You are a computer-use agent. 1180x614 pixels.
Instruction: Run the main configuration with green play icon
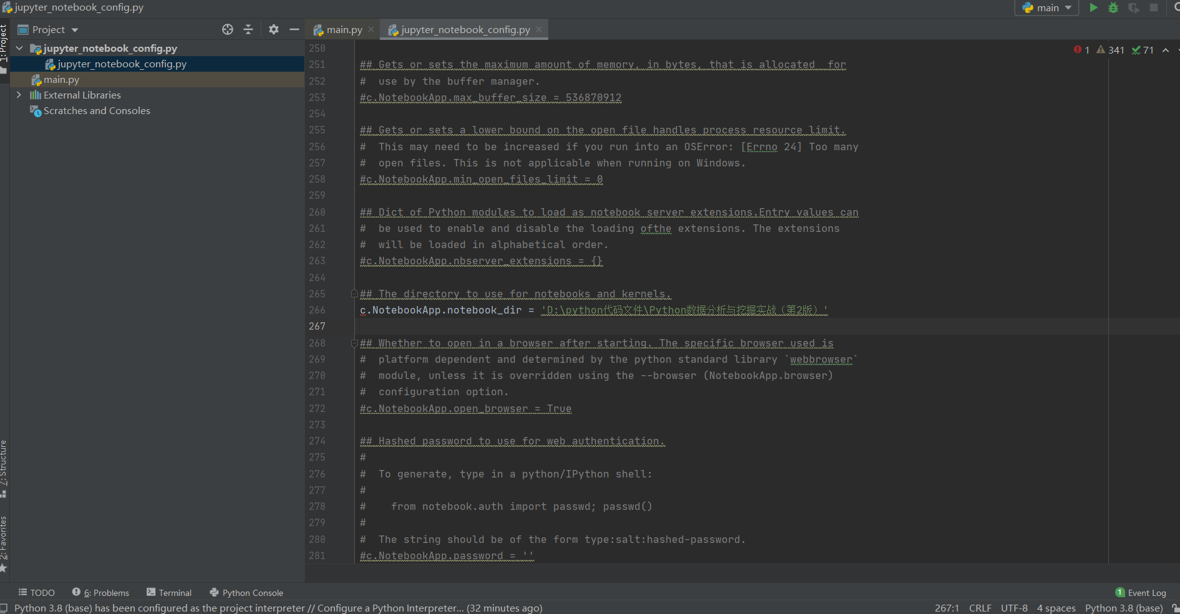[1093, 7]
